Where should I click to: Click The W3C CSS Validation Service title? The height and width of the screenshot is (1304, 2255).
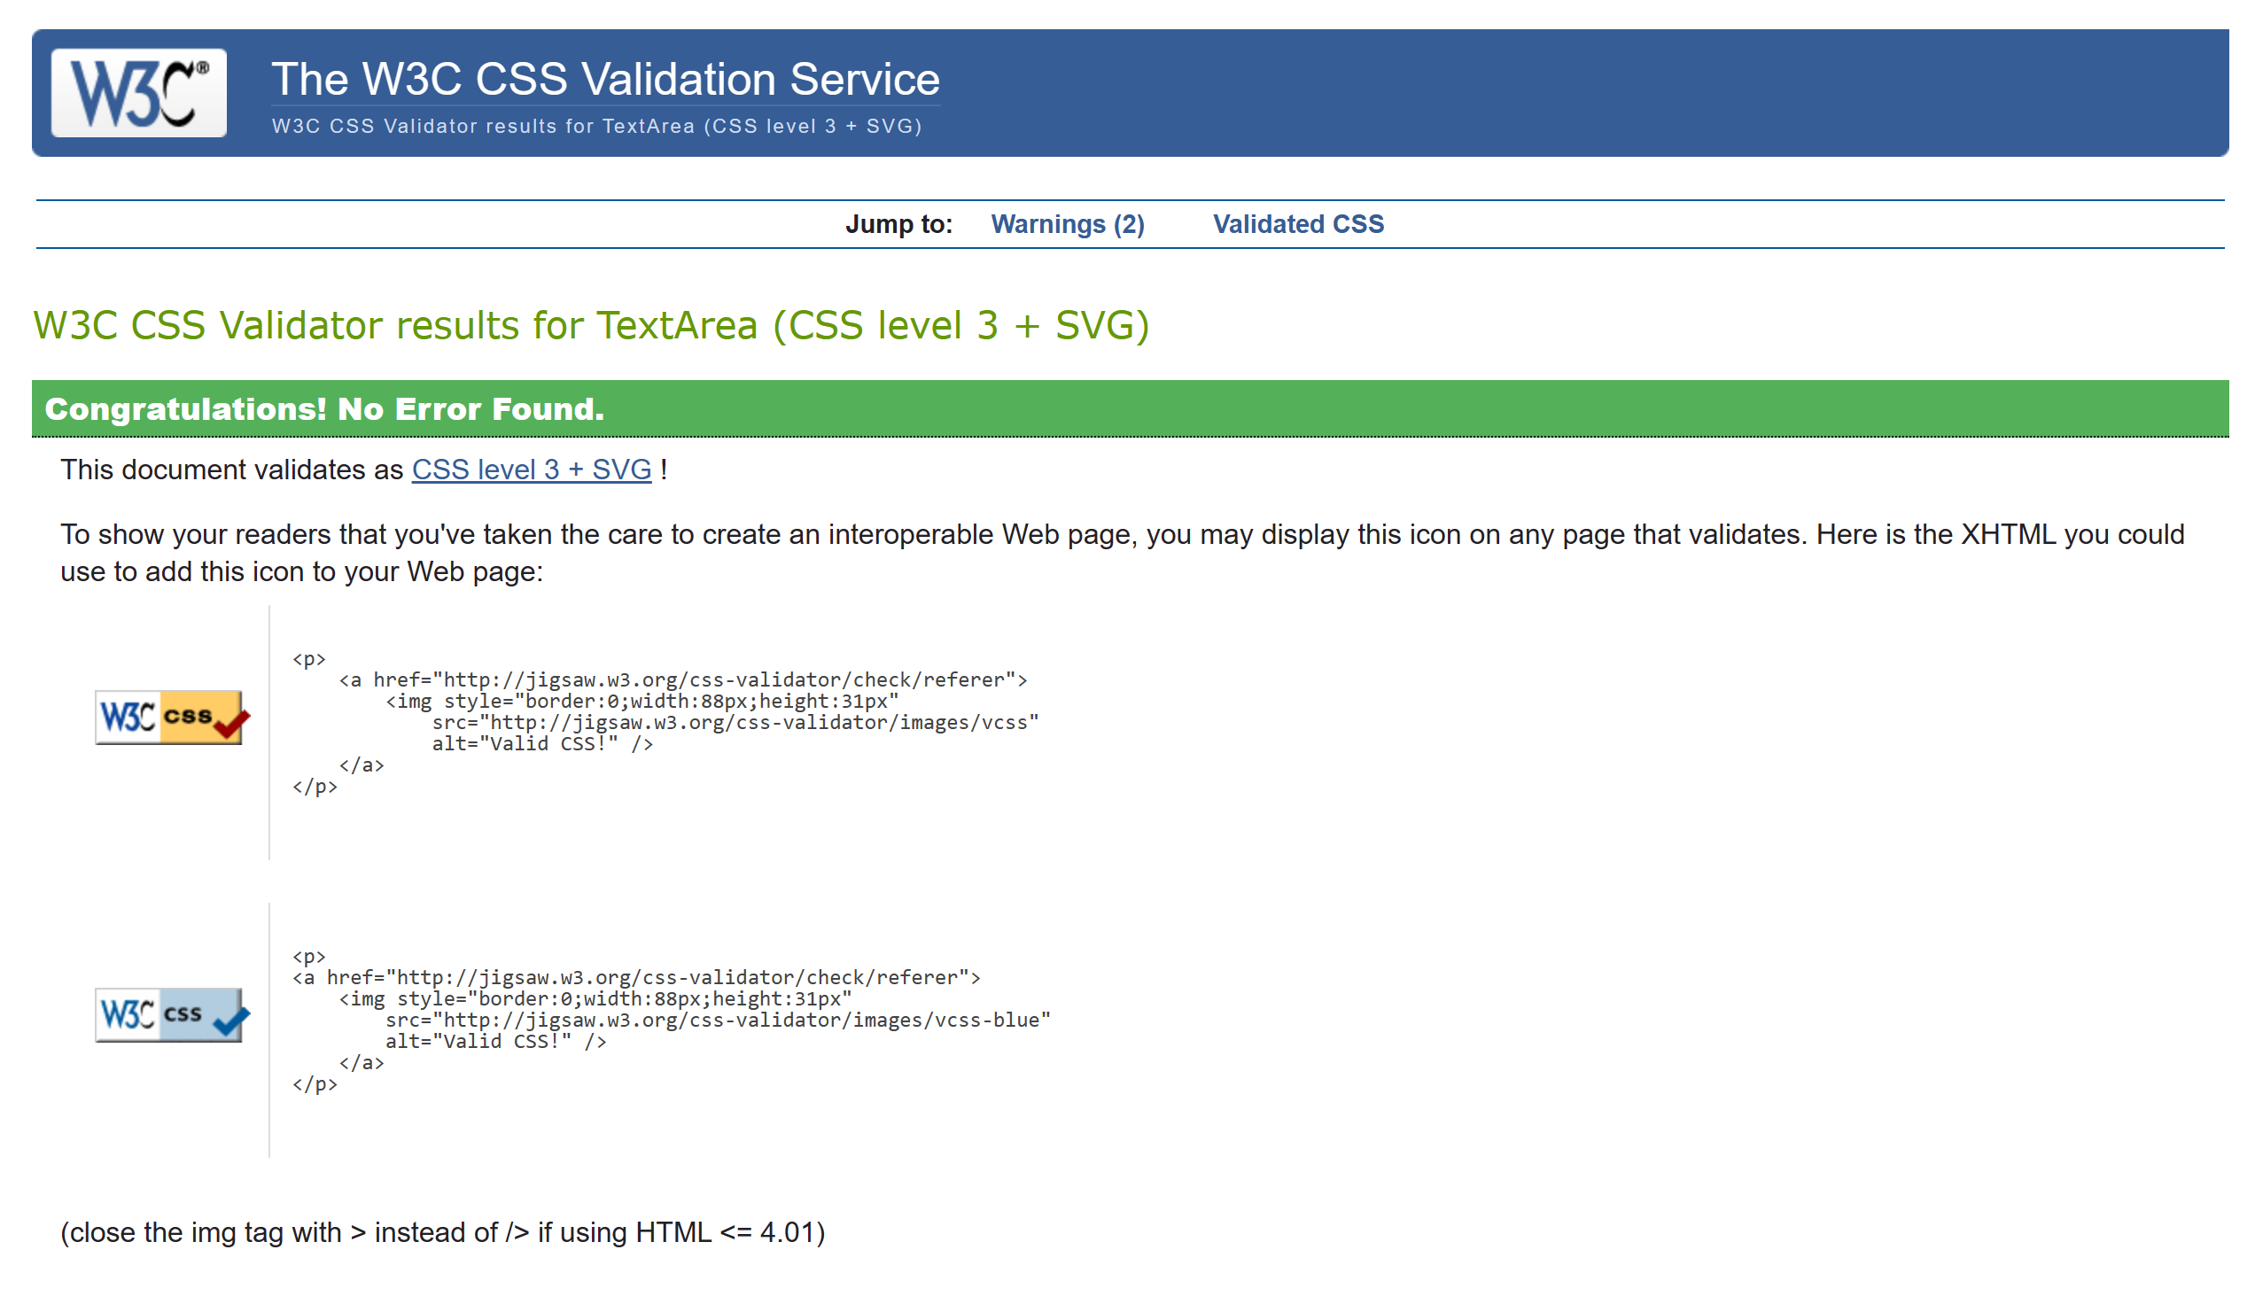pos(605,79)
